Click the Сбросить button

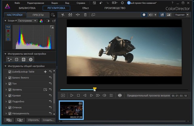(x=33, y=120)
